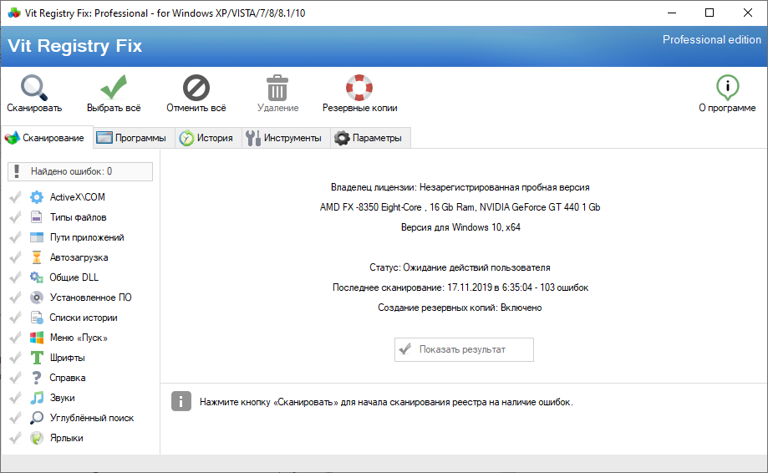768x473 pixels.
Task: Select the Установленное ПО label
Action: click(90, 298)
